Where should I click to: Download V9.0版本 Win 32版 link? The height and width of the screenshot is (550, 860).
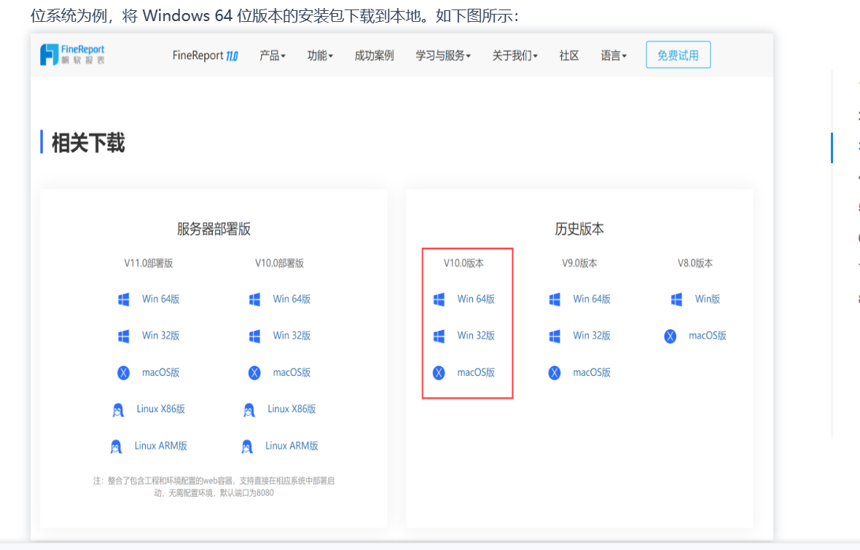pyautogui.click(x=592, y=336)
